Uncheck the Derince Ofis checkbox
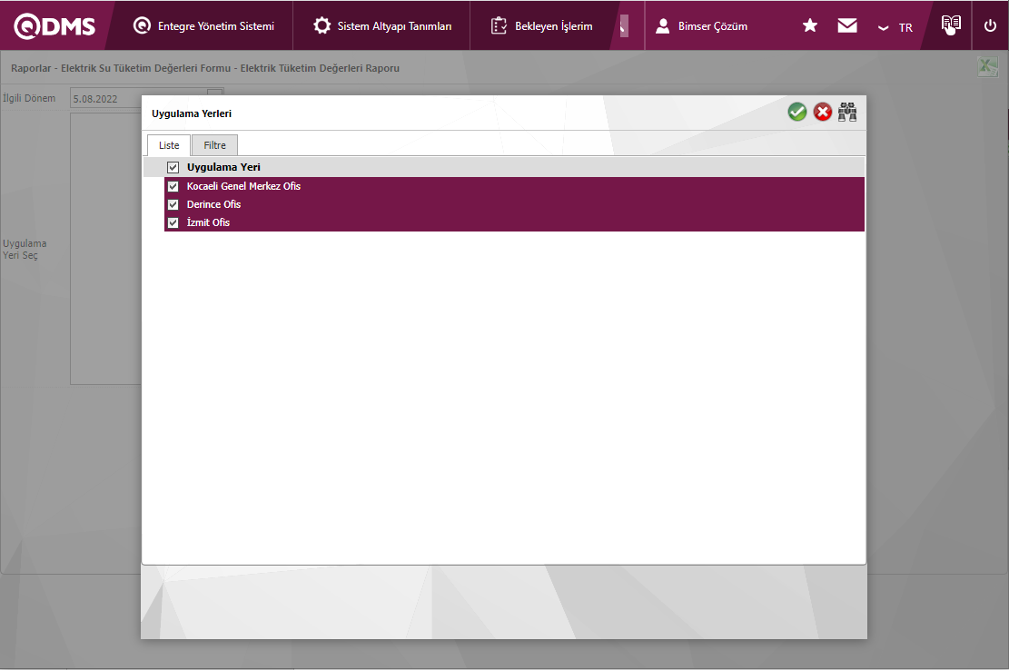The image size is (1009, 670). click(x=173, y=204)
